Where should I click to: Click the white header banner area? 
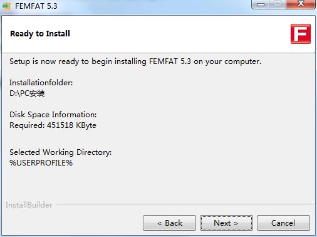pyautogui.click(x=158, y=34)
